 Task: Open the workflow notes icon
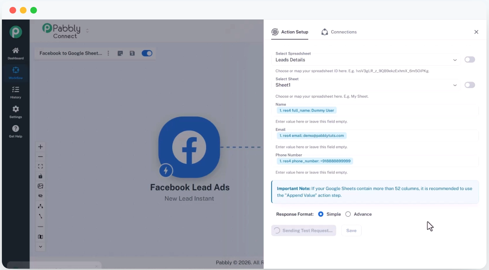(x=120, y=53)
